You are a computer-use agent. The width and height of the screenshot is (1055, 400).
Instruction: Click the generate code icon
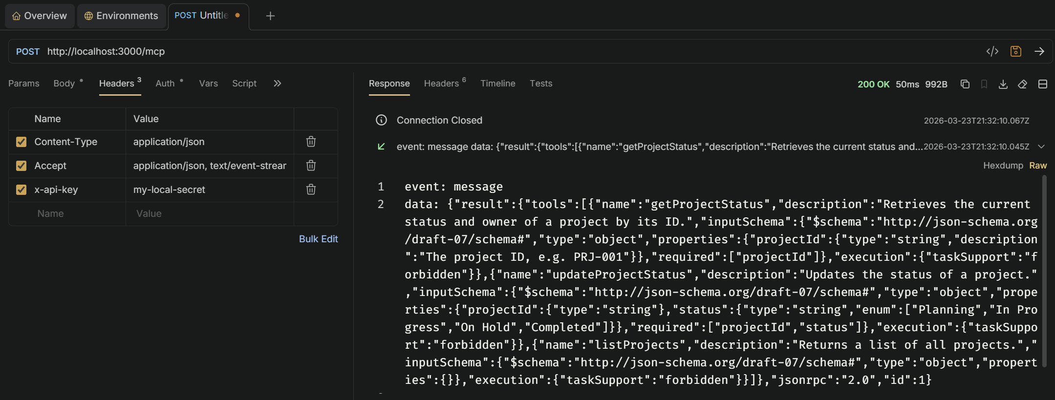(x=992, y=51)
